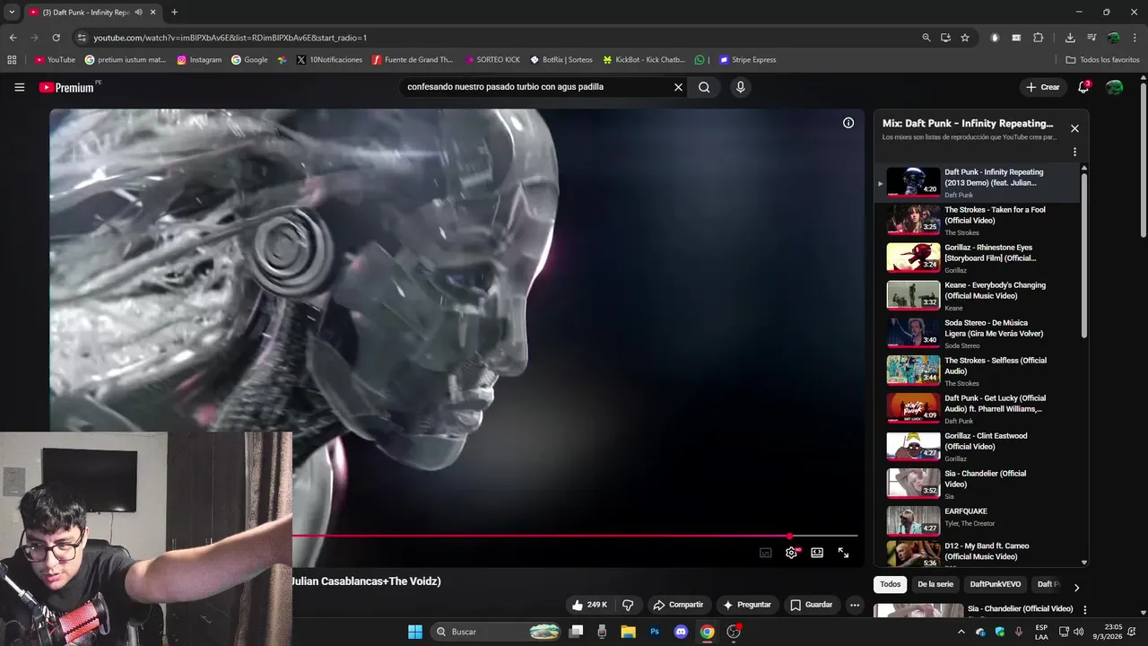
Task: Like the video with 249 K button
Action: click(x=589, y=605)
